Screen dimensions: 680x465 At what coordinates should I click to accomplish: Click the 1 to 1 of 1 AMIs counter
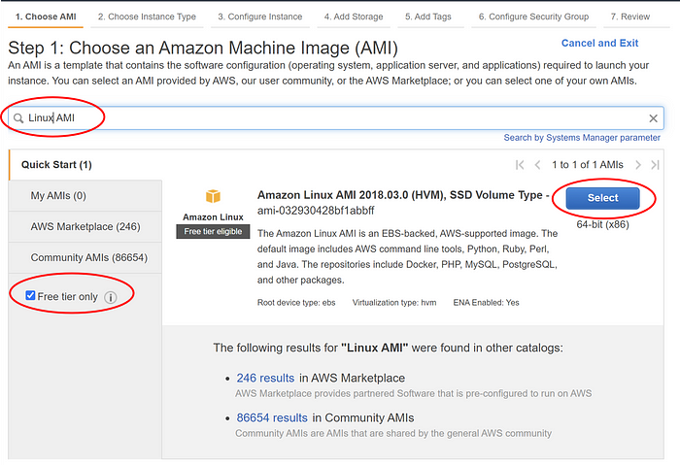pyautogui.click(x=588, y=165)
